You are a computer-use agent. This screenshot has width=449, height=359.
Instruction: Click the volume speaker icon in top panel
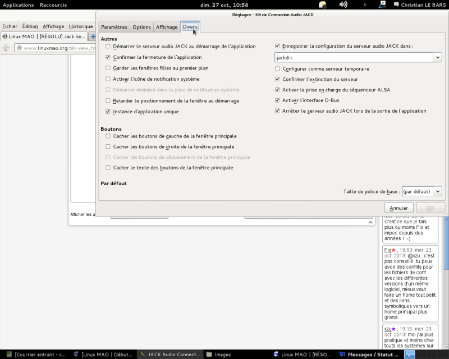point(343,4)
